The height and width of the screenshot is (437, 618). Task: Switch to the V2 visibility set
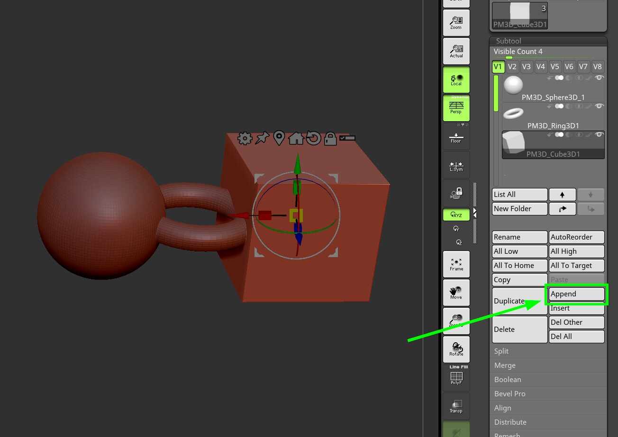click(x=512, y=67)
